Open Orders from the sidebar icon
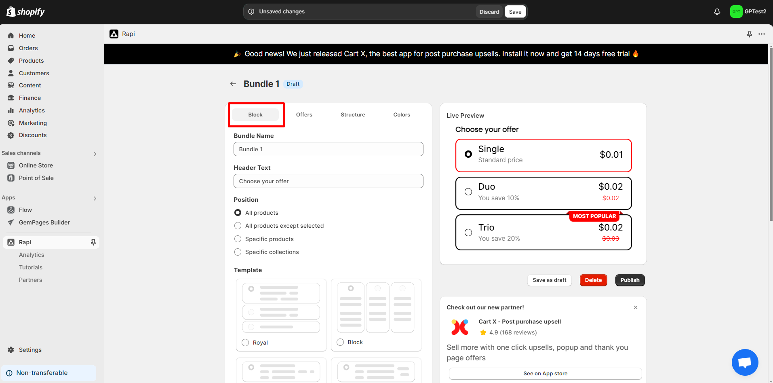 pyautogui.click(x=11, y=48)
